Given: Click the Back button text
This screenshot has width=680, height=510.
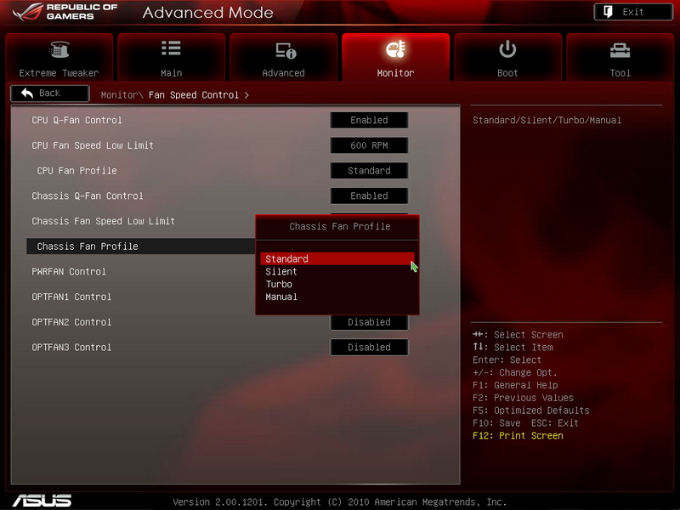Looking at the screenshot, I should [49, 93].
